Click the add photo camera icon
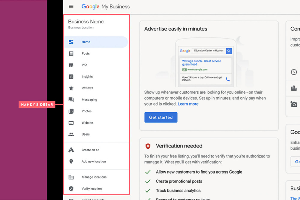This screenshot has height=200, width=300. (294, 104)
